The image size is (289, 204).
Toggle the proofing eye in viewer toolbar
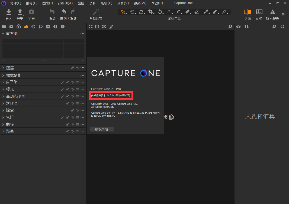pos(104,27)
